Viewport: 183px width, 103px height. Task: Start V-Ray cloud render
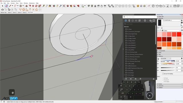(164, 6)
